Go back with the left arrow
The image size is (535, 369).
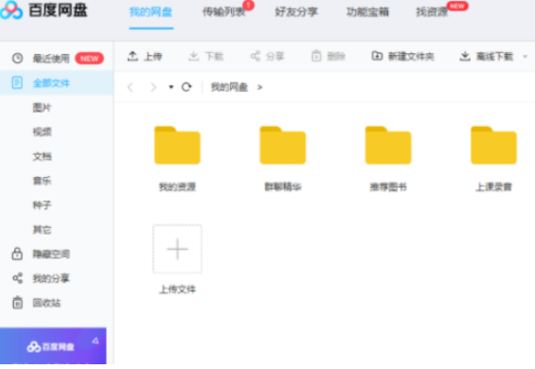pyautogui.click(x=130, y=87)
